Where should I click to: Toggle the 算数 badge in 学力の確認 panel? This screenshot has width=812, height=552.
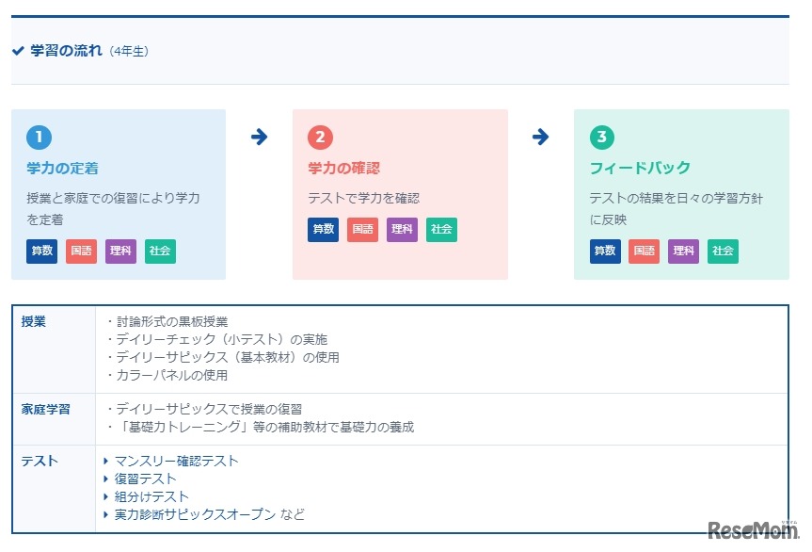[x=323, y=229]
